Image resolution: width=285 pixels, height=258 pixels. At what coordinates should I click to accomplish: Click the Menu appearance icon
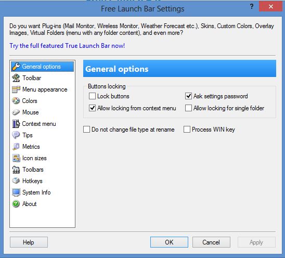pos(16,89)
